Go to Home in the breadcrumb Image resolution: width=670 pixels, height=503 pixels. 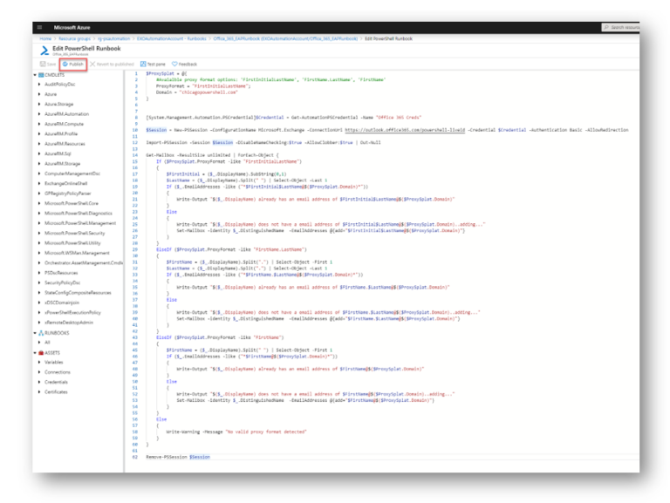tap(45, 38)
